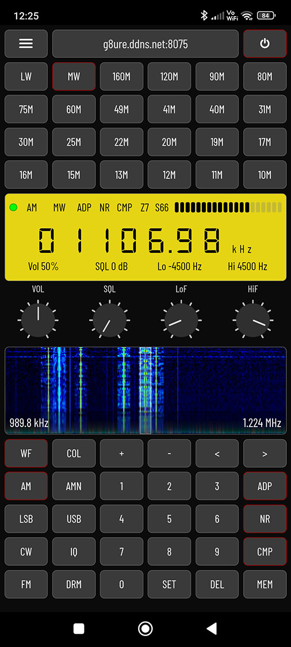Select IQ mode
The image size is (291, 647).
coord(74,551)
